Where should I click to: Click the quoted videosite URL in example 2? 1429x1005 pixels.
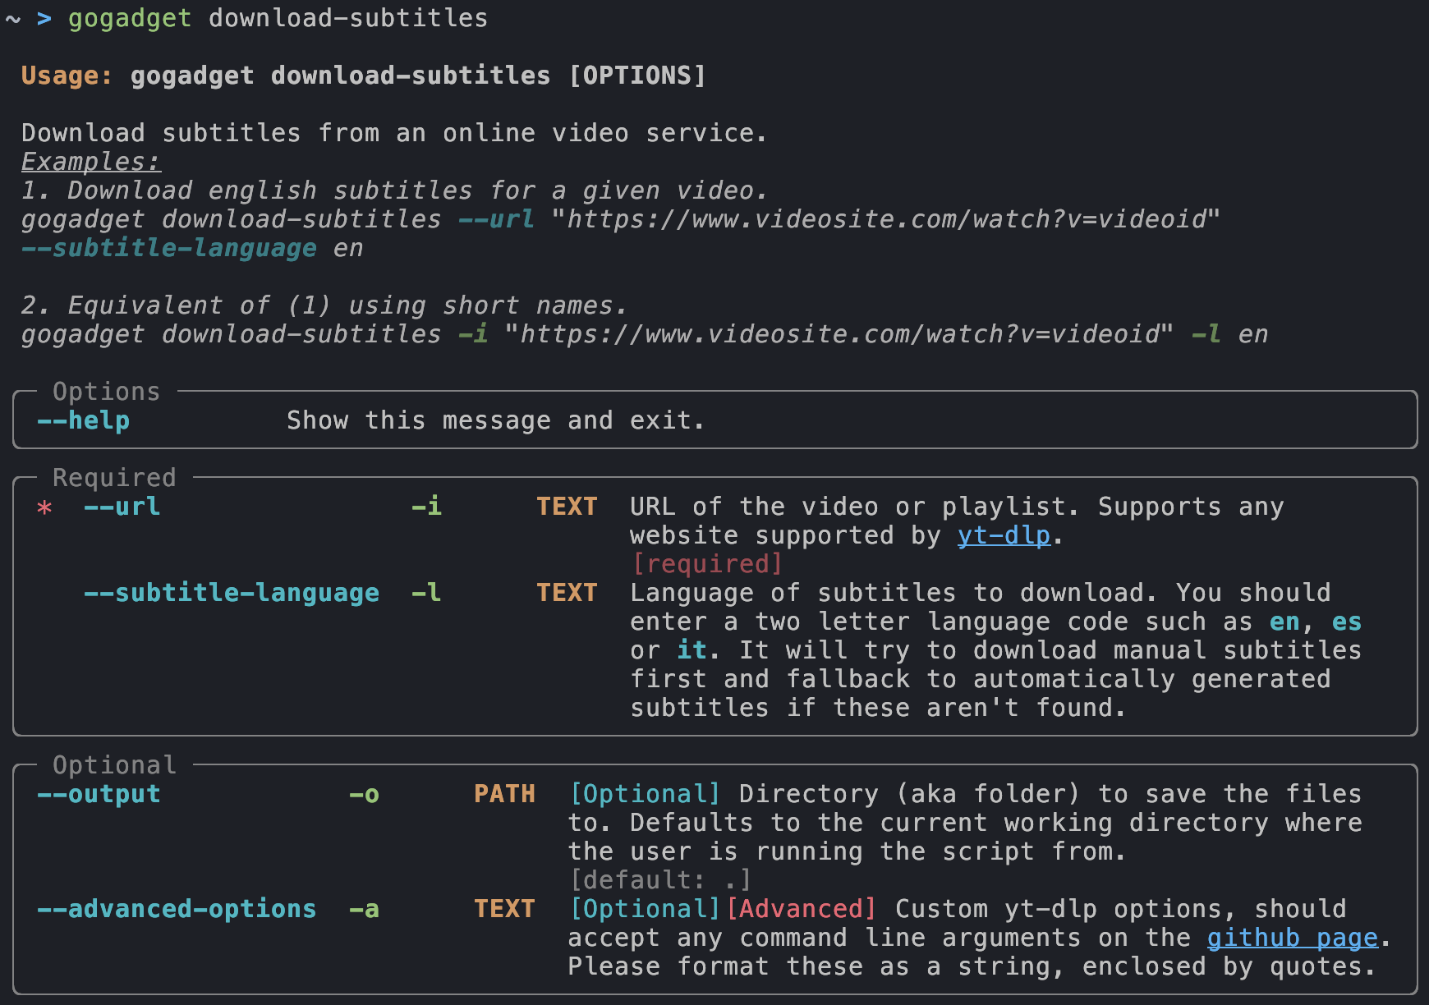(839, 334)
